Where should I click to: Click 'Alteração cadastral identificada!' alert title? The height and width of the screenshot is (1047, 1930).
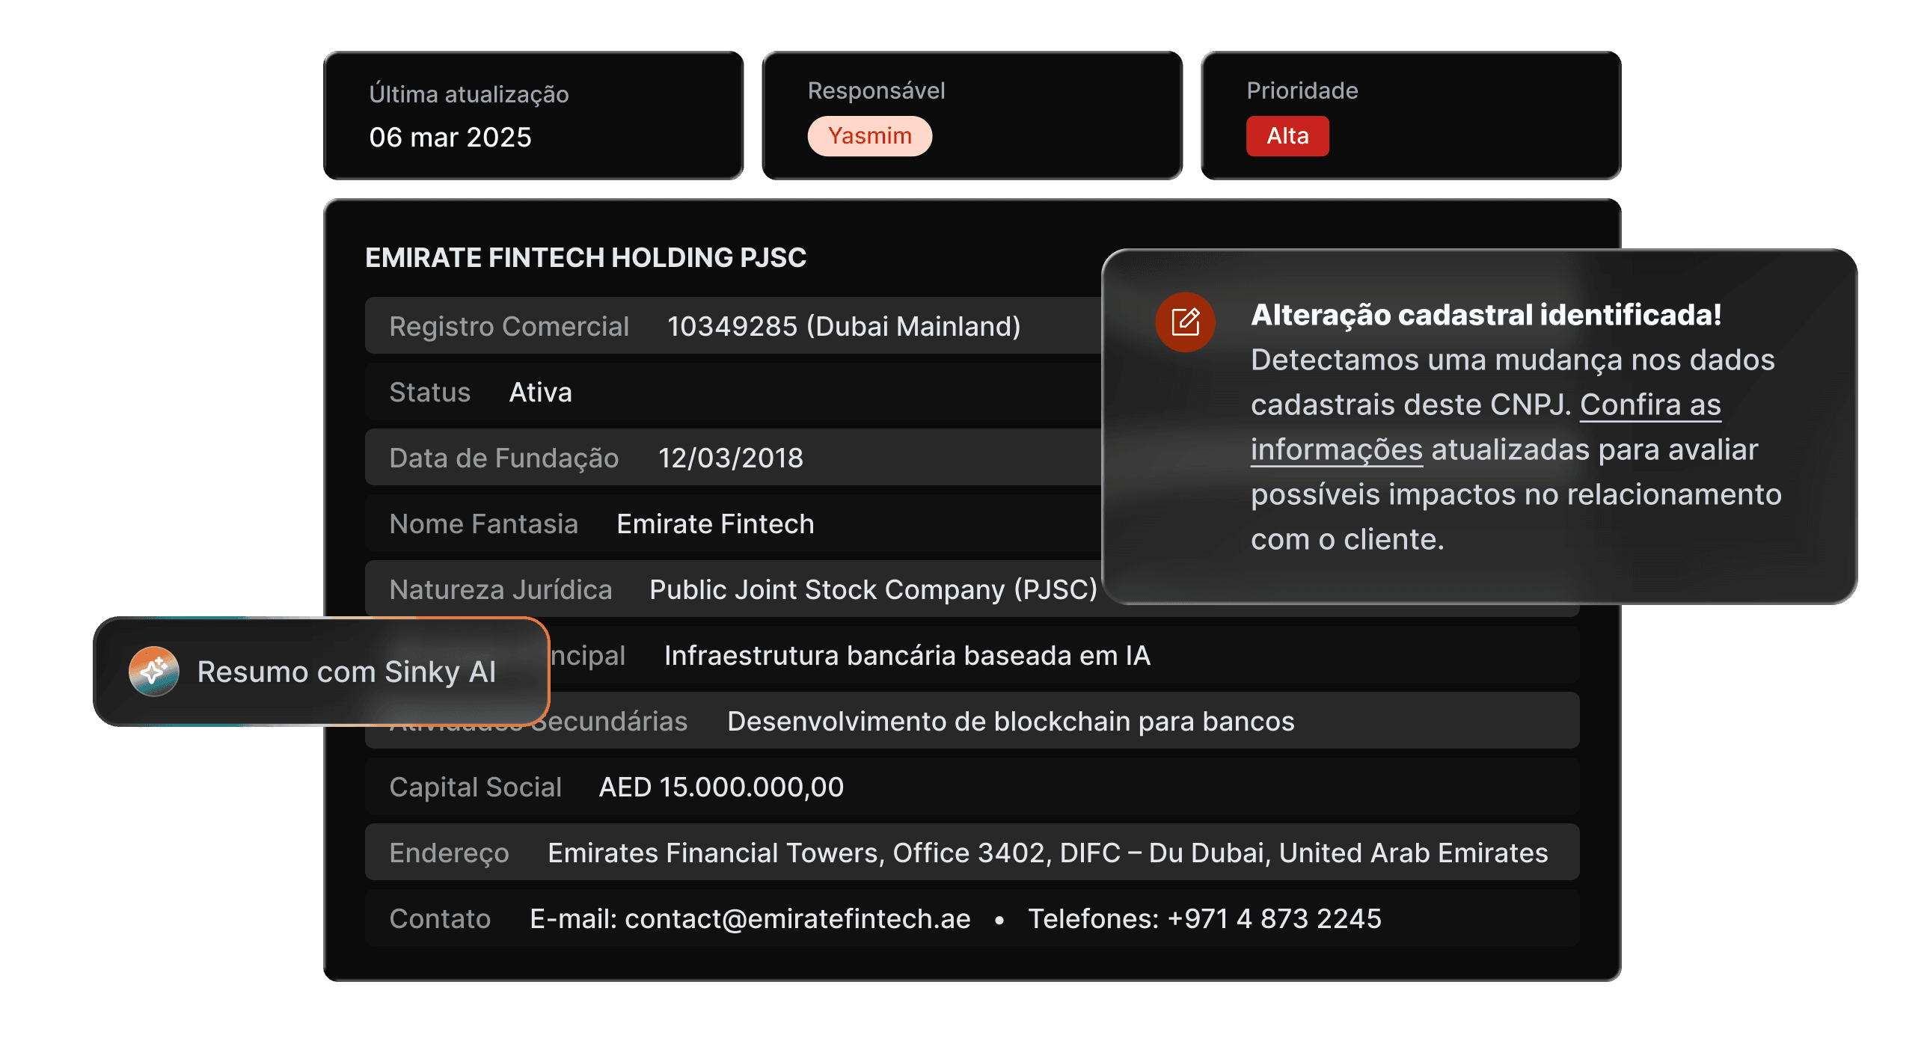(x=1486, y=316)
